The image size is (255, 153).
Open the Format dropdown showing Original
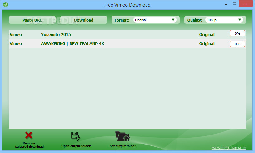tap(155, 20)
